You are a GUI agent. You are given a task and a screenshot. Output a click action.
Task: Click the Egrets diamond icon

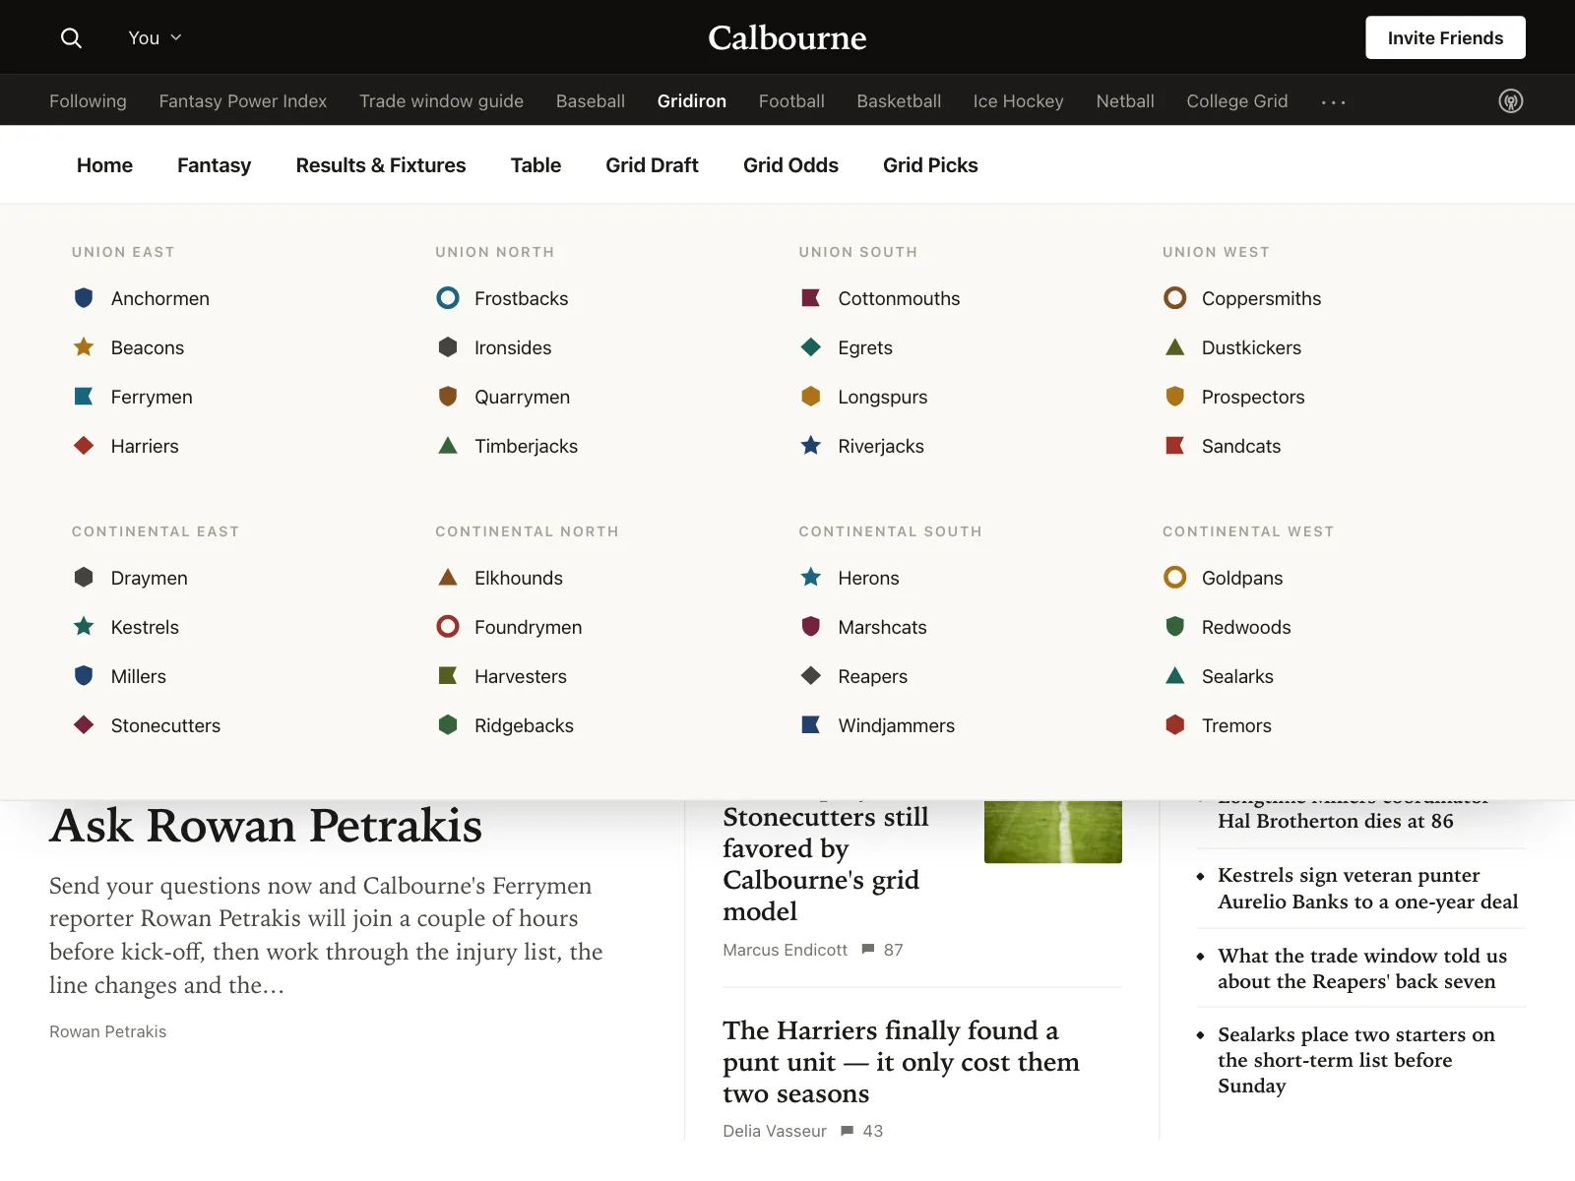click(811, 346)
